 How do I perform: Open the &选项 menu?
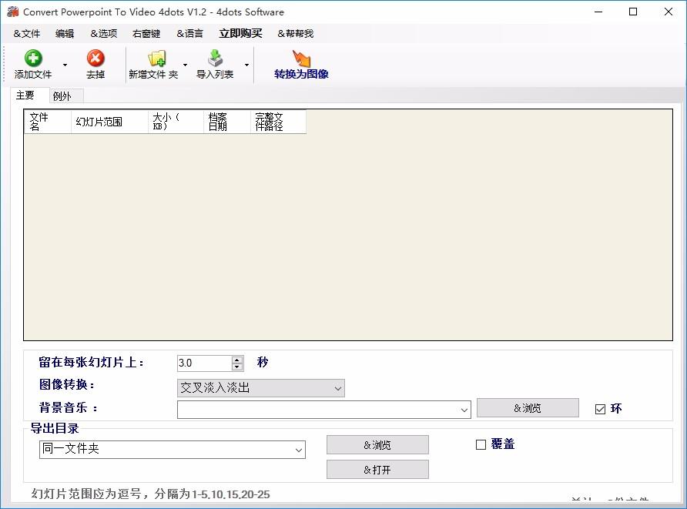coord(104,34)
